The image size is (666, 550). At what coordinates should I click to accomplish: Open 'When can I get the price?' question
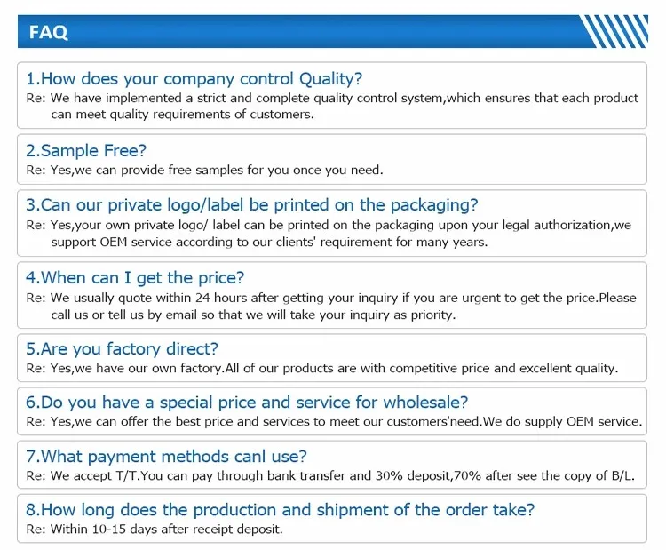point(135,278)
